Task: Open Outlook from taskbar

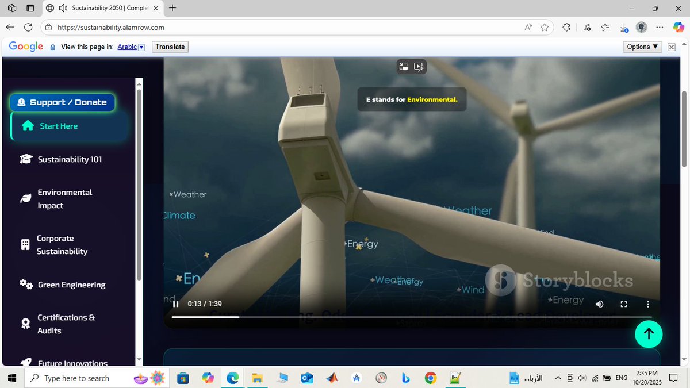Action: coord(306,378)
